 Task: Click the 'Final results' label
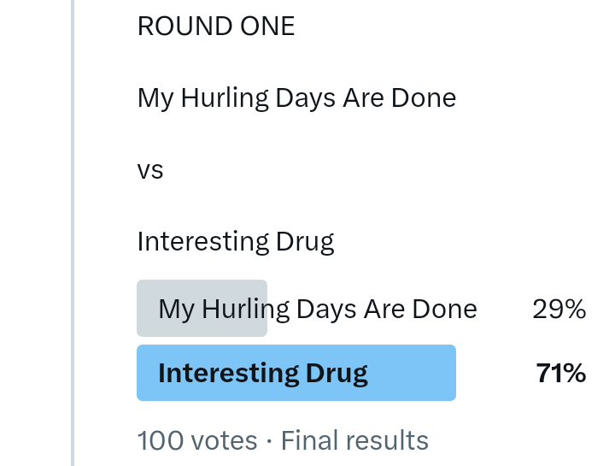pyautogui.click(x=354, y=440)
